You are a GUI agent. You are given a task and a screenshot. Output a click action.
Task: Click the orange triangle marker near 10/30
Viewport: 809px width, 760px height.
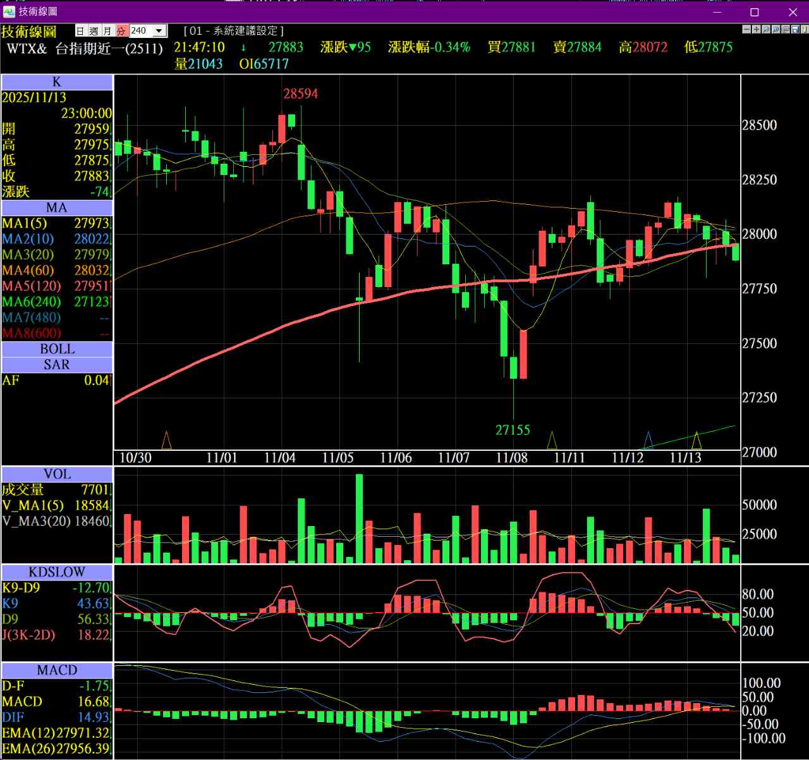(166, 440)
